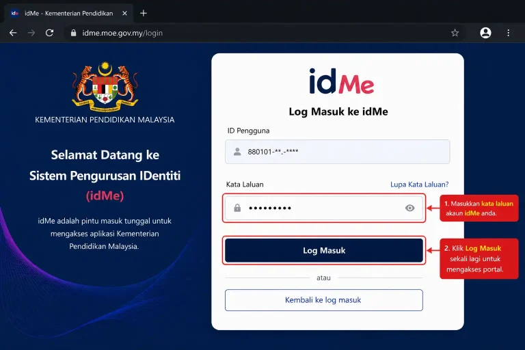Click the Kata Laluan password field
This screenshot has height=350, width=525.
coord(324,208)
